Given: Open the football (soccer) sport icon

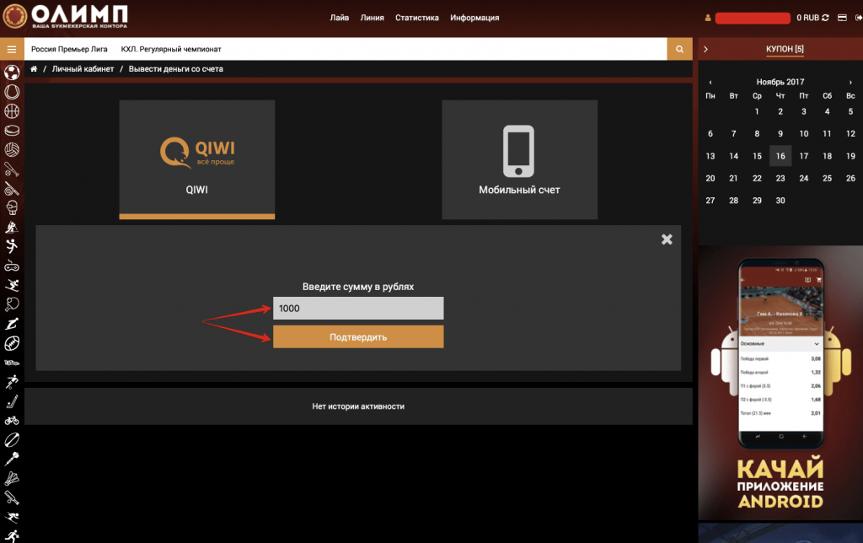Looking at the screenshot, I should (x=12, y=72).
